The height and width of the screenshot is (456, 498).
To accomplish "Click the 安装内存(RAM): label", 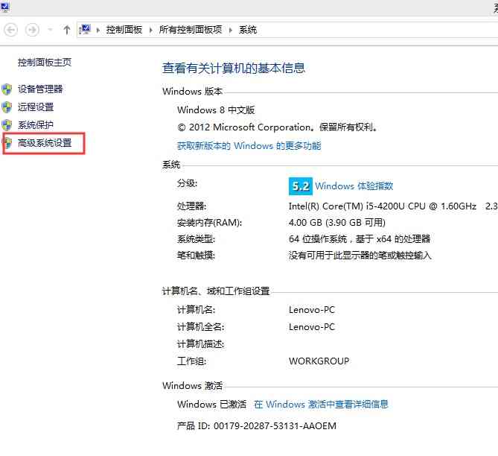I will (x=209, y=223).
